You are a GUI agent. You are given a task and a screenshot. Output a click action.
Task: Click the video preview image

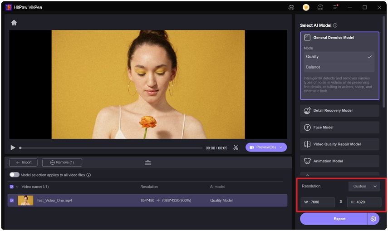[148, 84]
